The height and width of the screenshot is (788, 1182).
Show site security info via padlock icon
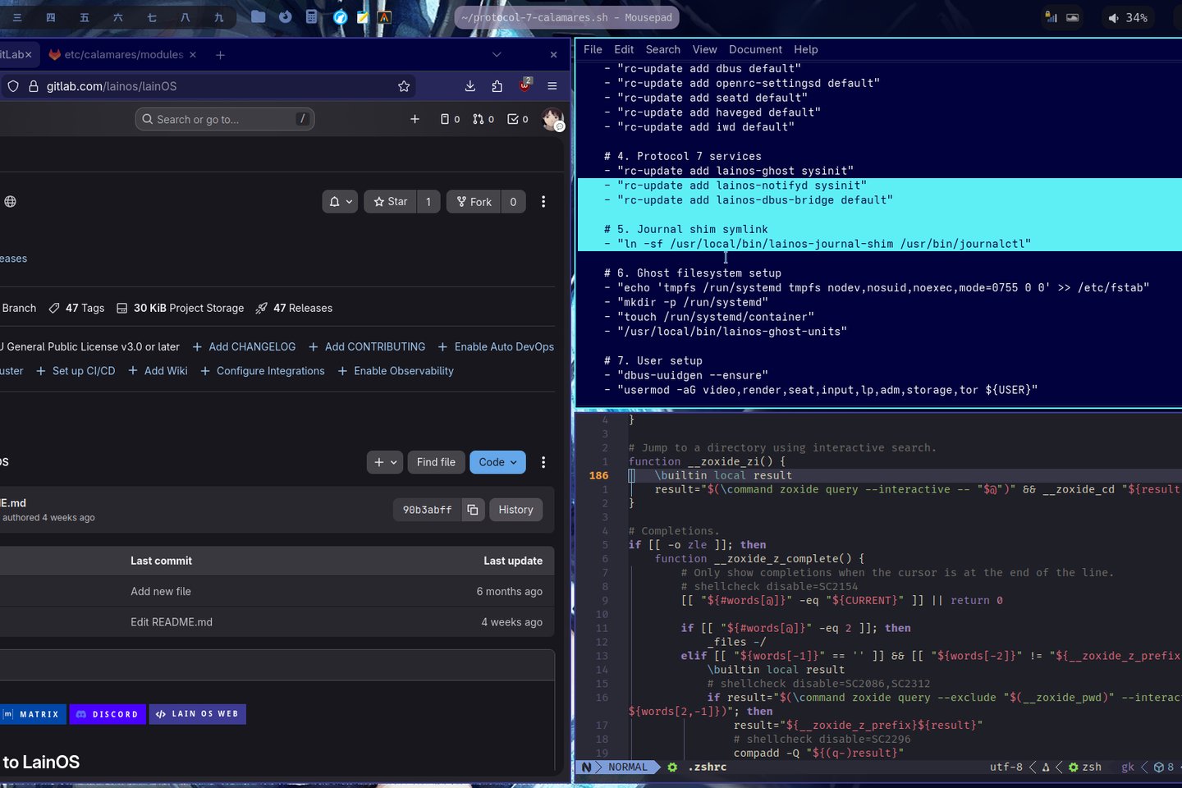(x=34, y=86)
